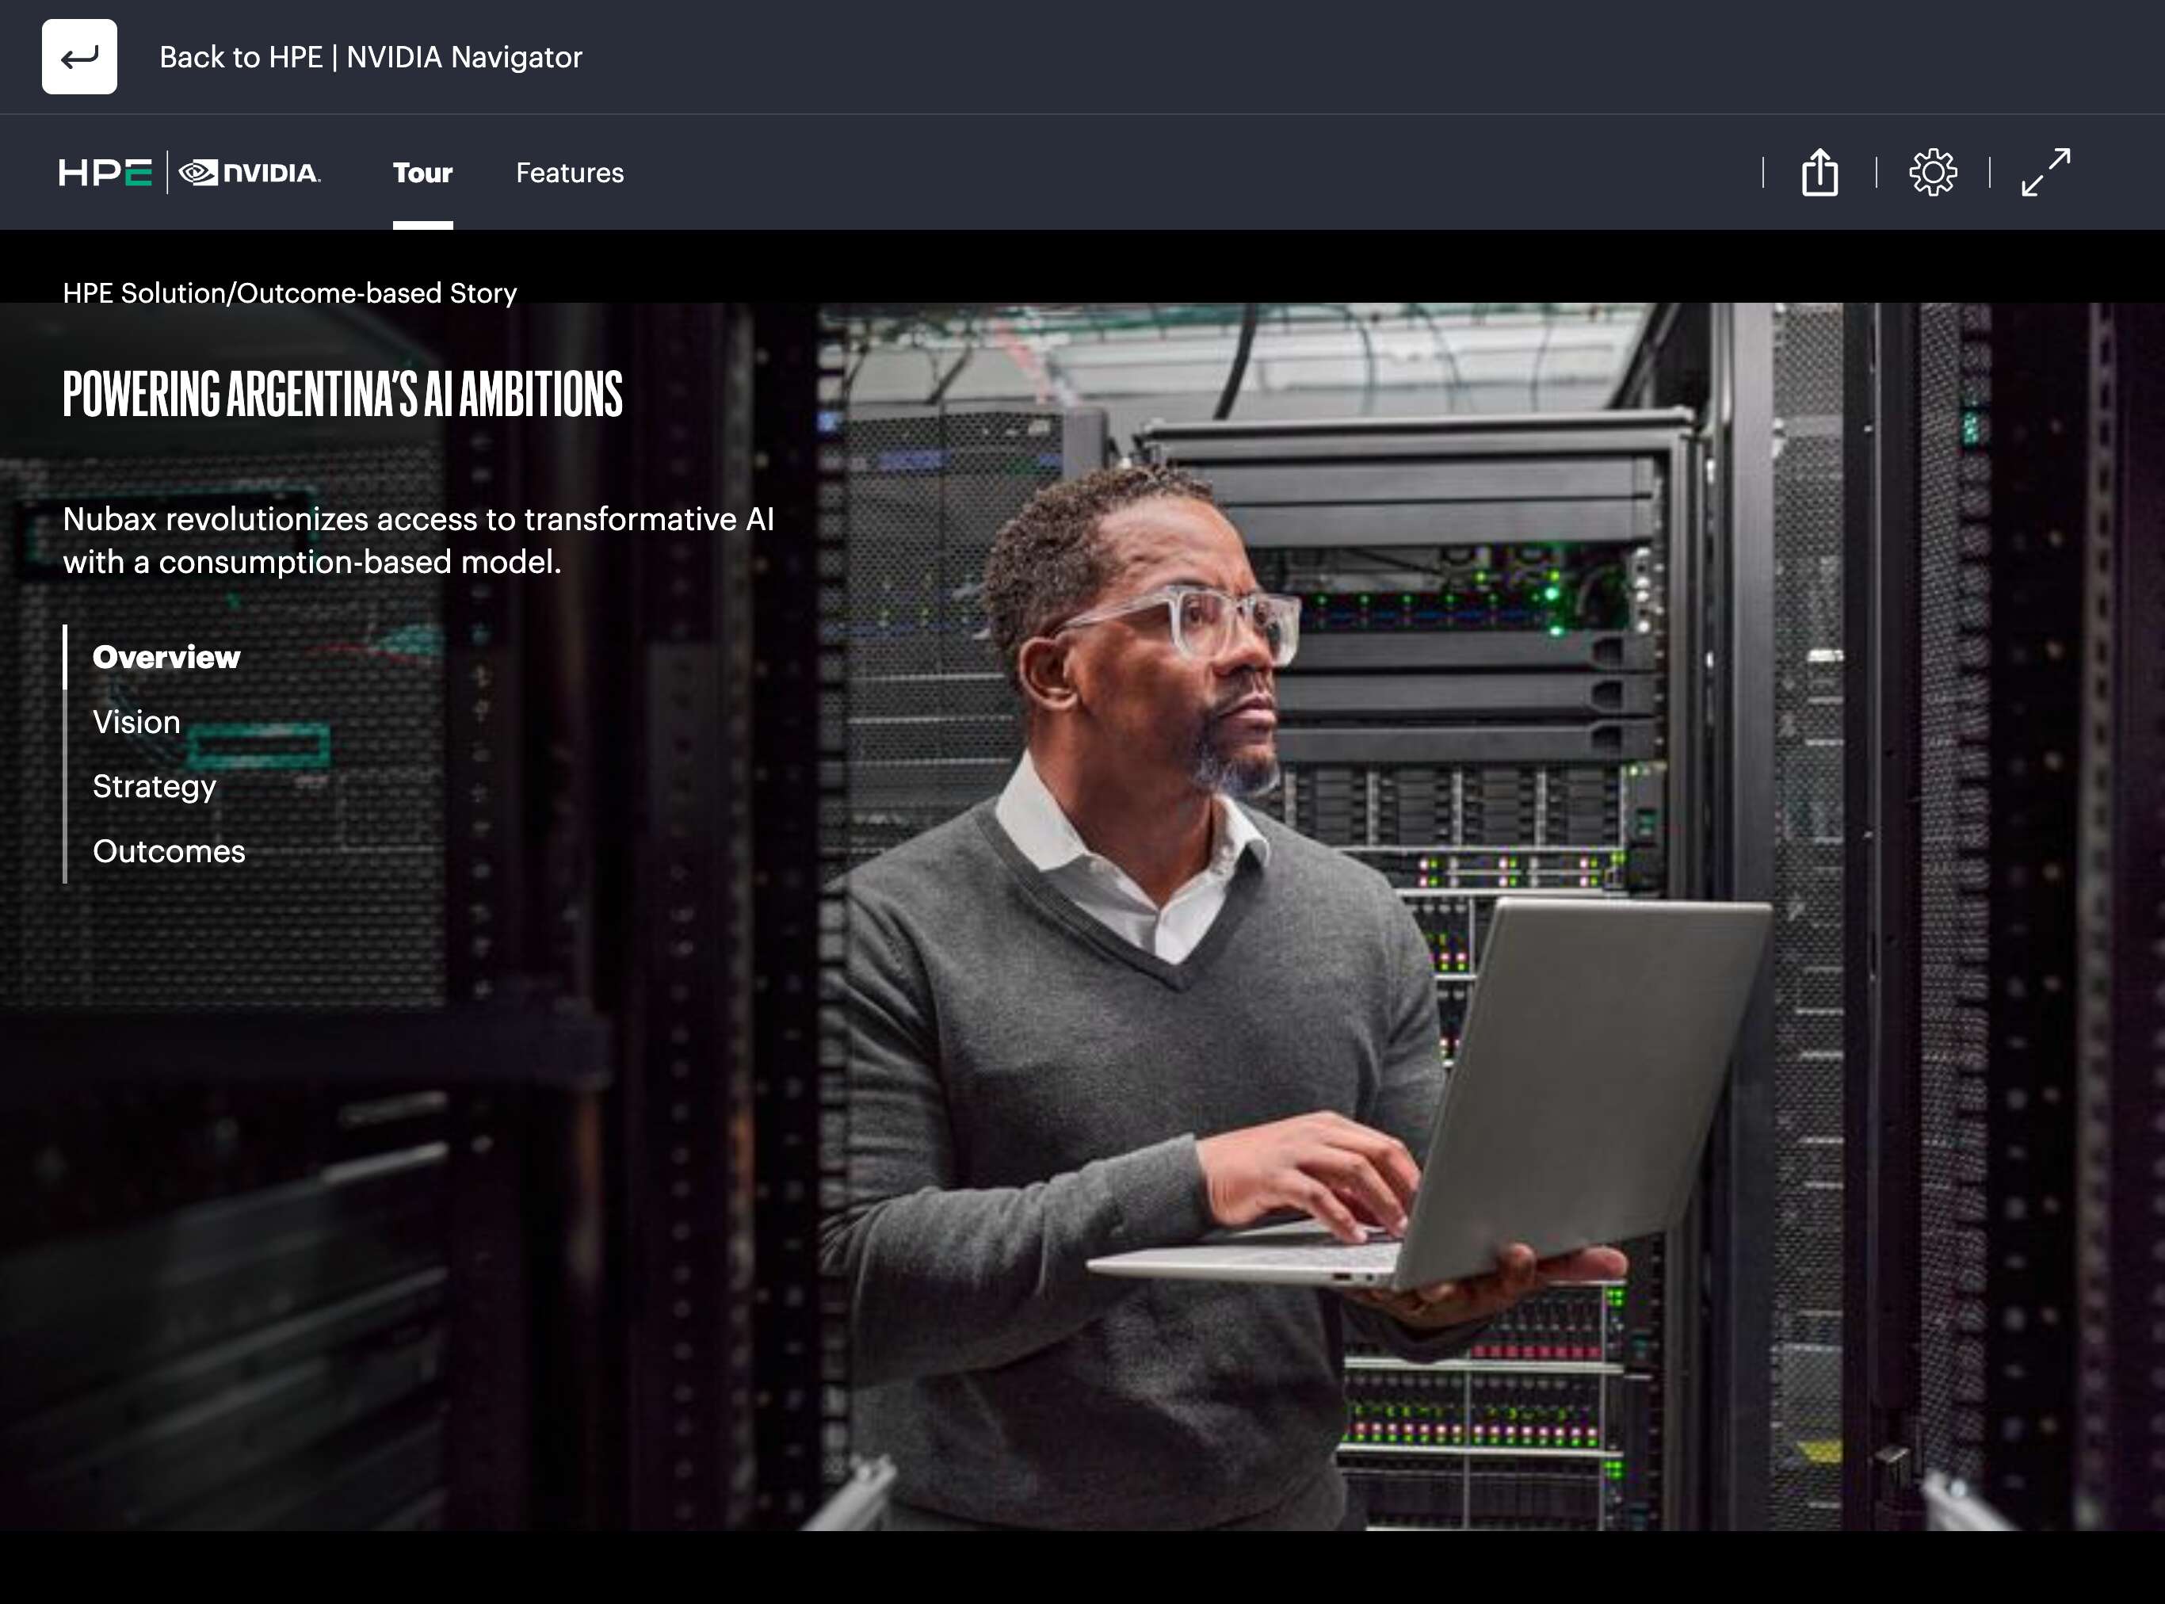Switch to the Features tab
This screenshot has height=1604, width=2165.
[570, 173]
